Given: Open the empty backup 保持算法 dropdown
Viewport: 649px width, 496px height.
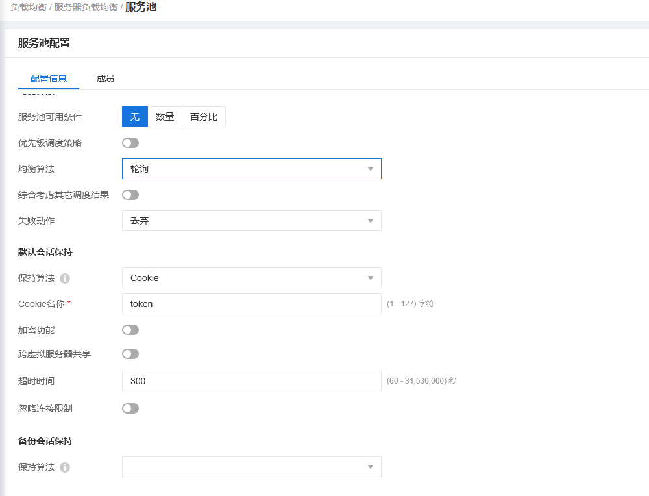Looking at the screenshot, I should click(x=251, y=467).
